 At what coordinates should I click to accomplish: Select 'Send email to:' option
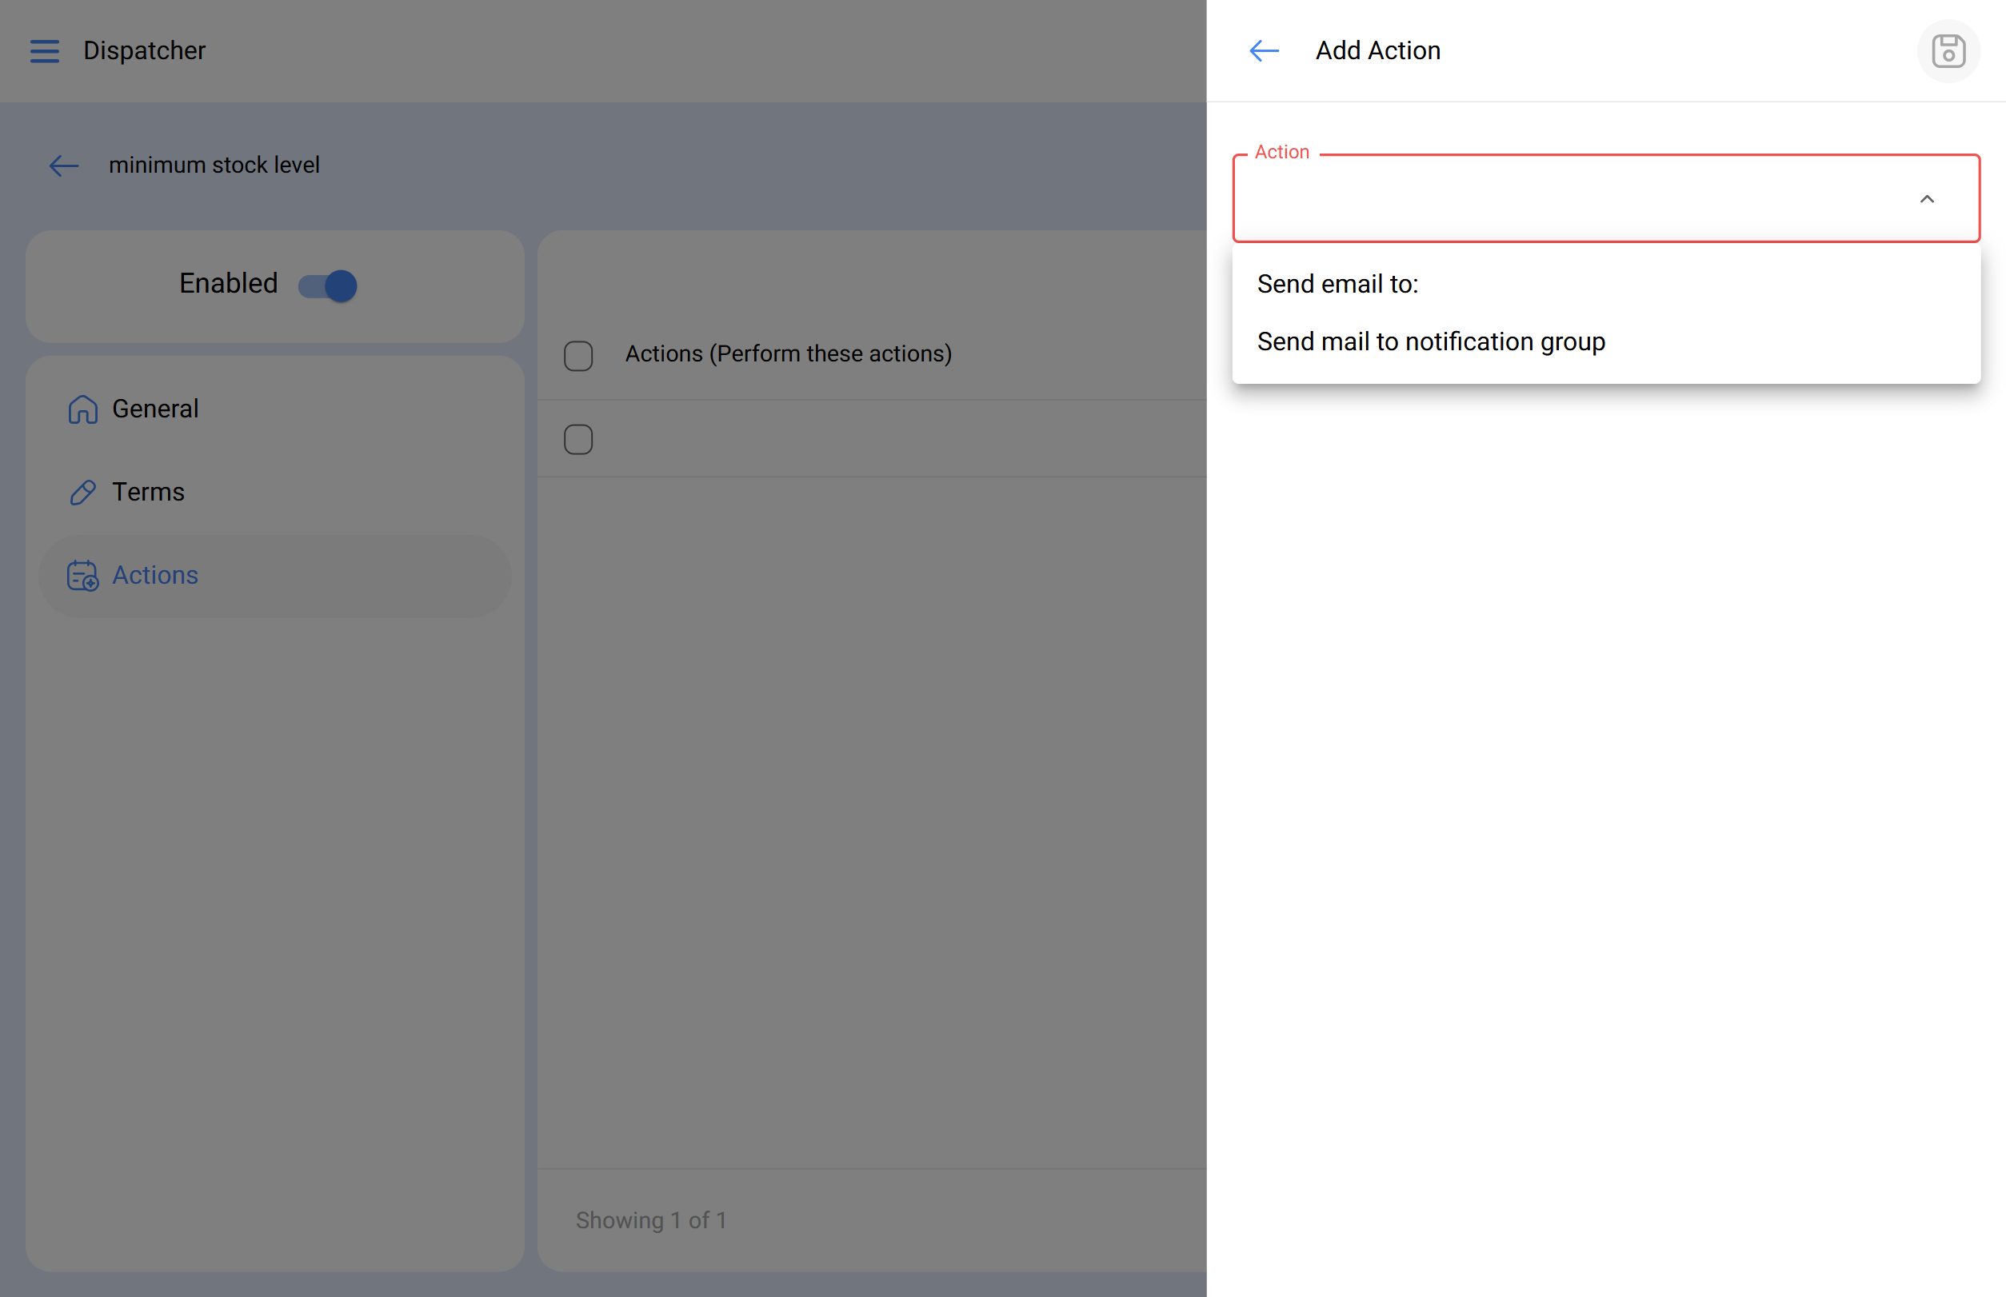coord(1337,285)
